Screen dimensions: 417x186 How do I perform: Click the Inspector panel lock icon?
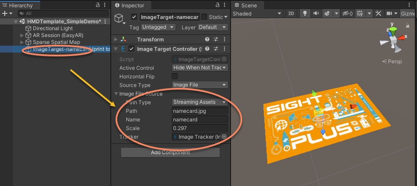pyautogui.click(x=218, y=4)
